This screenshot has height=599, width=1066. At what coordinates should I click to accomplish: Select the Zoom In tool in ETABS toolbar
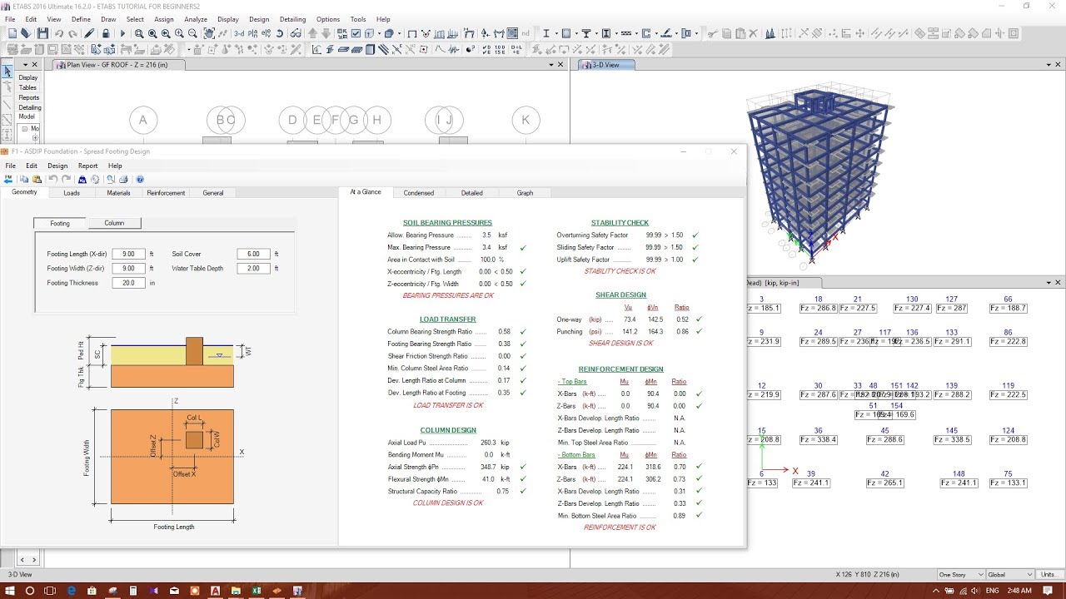pos(179,33)
